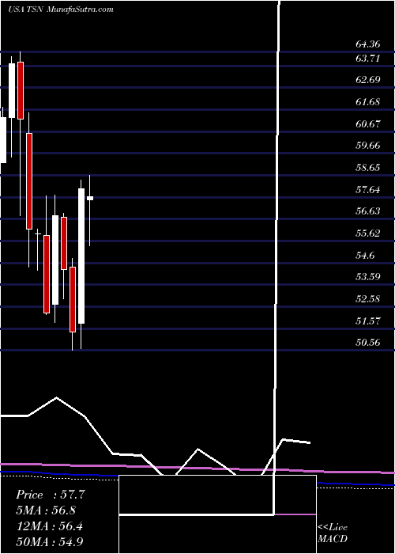Click the 56.63 price axis label
The image size is (395, 554).
[x=368, y=211]
